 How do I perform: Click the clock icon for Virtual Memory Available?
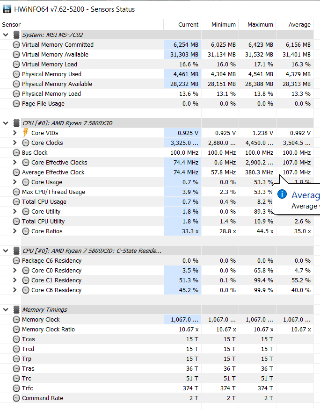pyautogui.click(x=16, y=55)
